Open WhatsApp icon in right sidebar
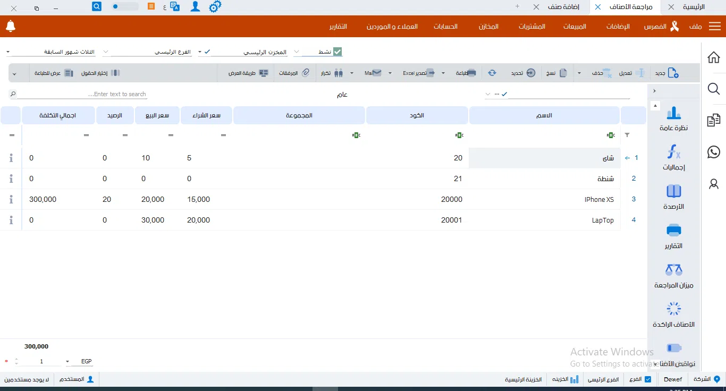 click(714, 152)
